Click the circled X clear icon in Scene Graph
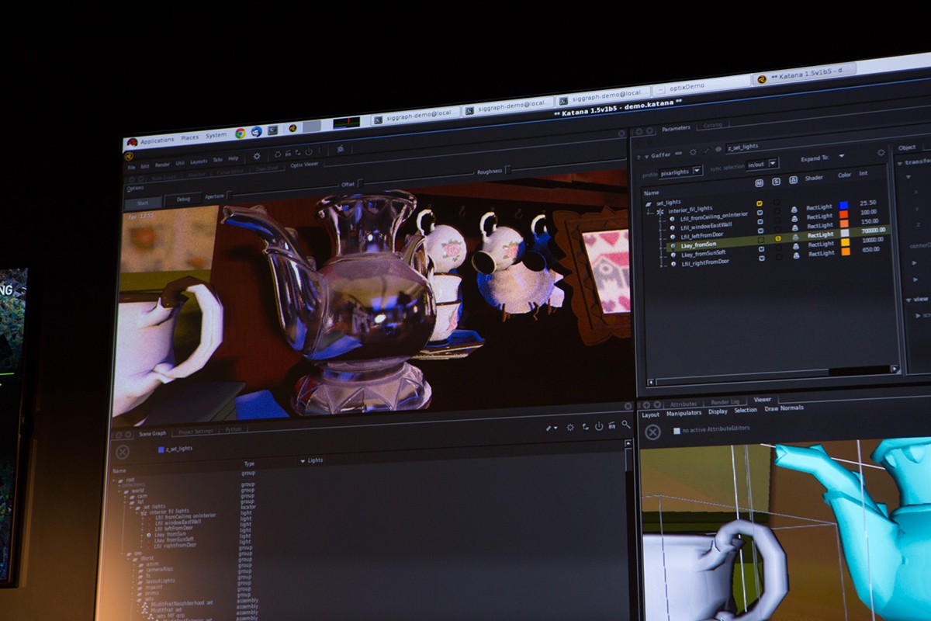Image resolution: width=931 pixels, height=621 pixels. click(x=122, y=452)
